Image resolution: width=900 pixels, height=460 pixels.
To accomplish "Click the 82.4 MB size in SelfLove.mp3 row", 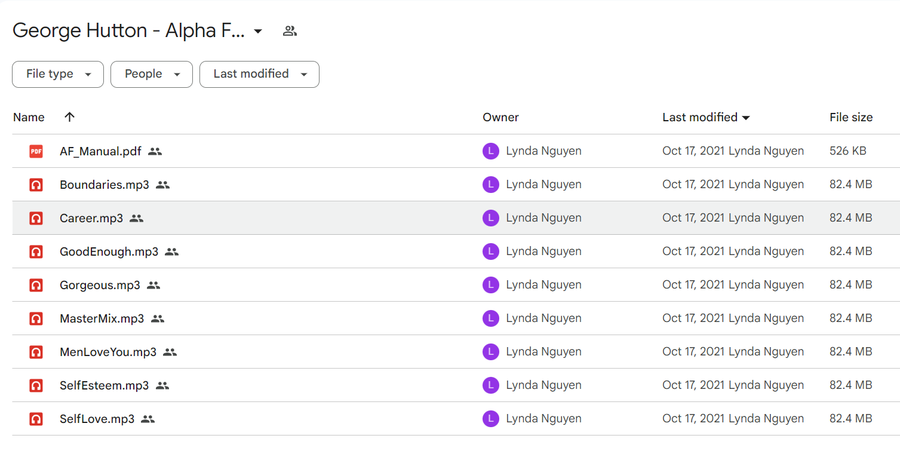I will 850,419.
